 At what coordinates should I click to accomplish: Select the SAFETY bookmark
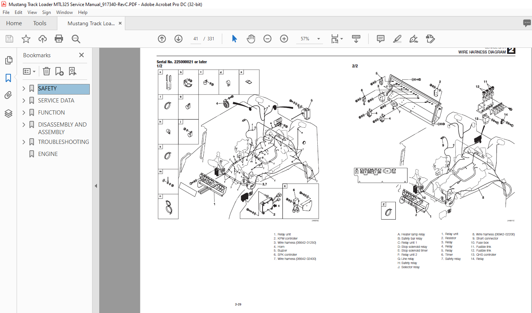click(x=64, y=89)
